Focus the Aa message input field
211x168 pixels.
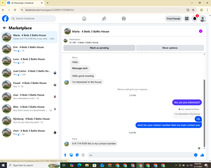[140, 155]
